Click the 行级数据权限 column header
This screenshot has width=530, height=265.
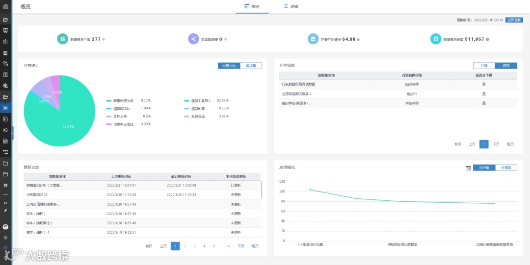[412, 75]
